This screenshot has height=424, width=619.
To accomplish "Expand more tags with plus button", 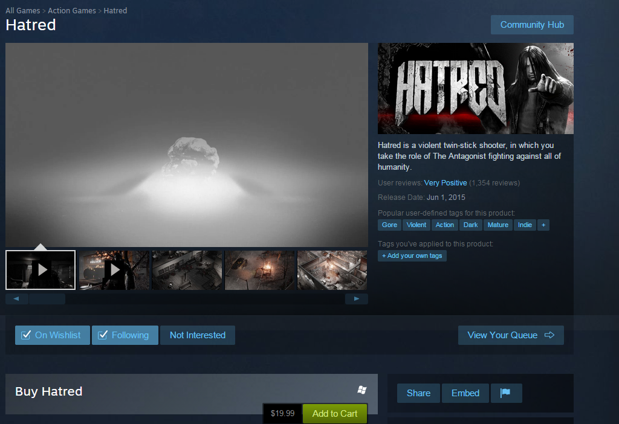I will pos(543,225).
